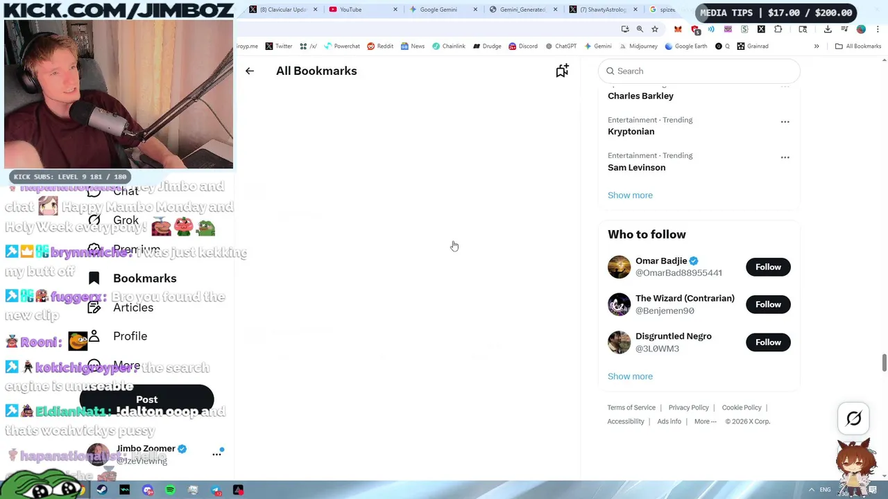
Task: Open the Powerchat bookmark
Action: 341,46
